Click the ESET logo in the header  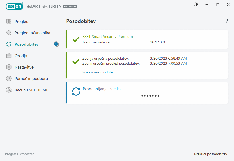pos(15,6)
